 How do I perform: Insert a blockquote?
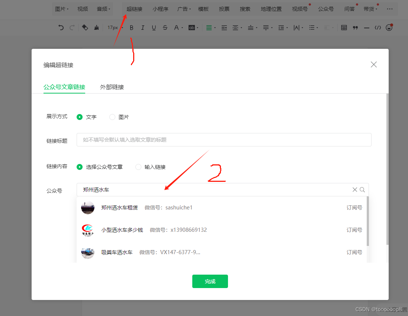(355, 28)
